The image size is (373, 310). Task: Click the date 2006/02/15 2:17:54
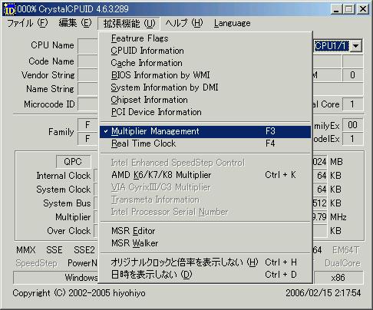323,293
